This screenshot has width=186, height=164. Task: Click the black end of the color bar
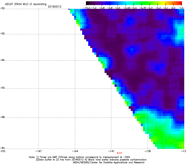click(x=87, y=3)
